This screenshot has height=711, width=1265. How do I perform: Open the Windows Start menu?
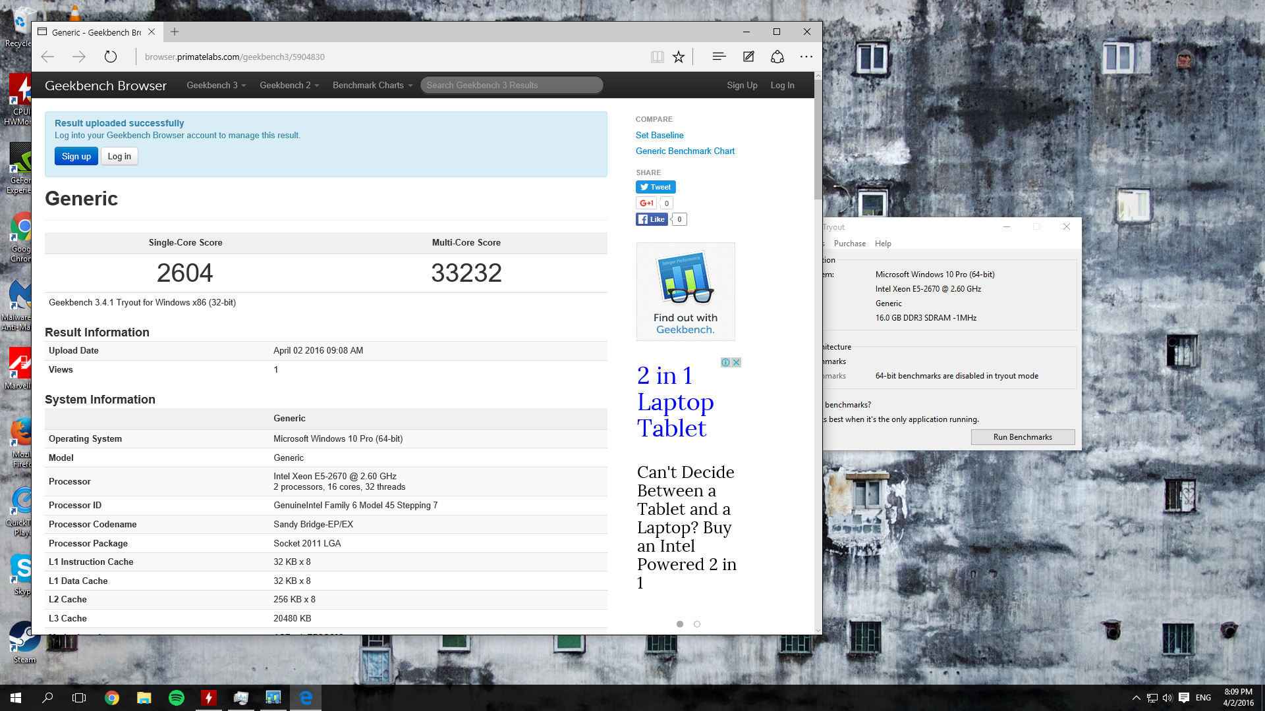click(x=16, y=698)
